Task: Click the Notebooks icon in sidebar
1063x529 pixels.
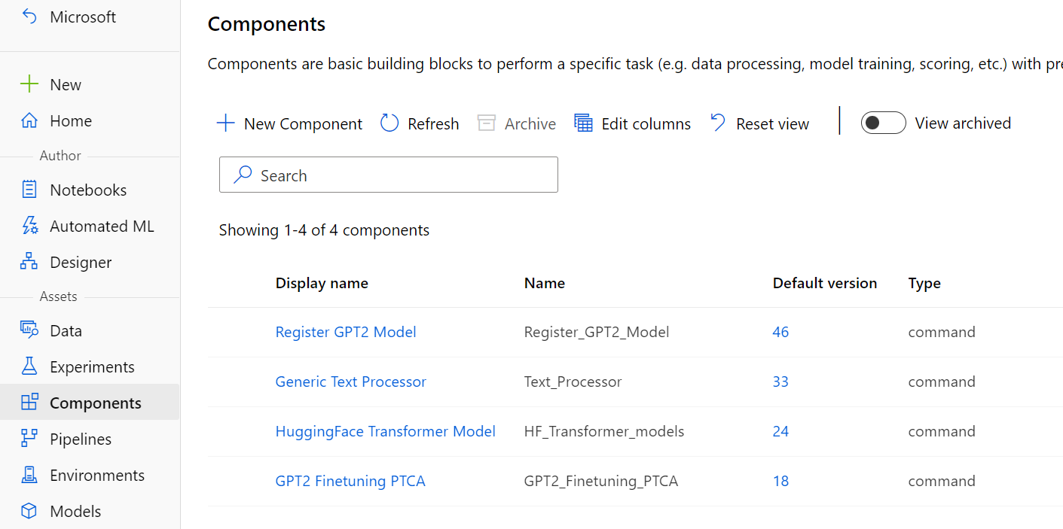Action: (29, 190)
